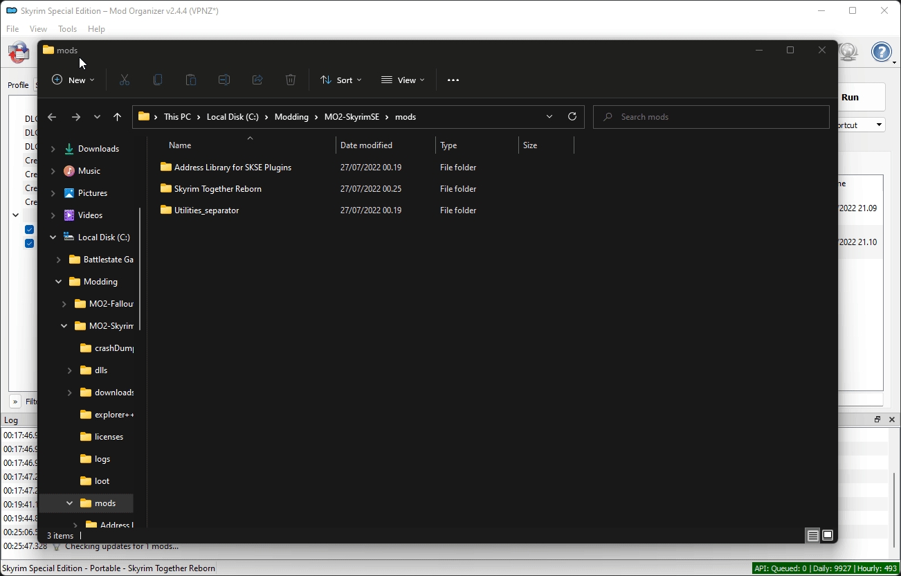Viewport: 901px width, 576px height.
Task: Click the Paste clipboard icon
Action: click(x=191, y=80)
